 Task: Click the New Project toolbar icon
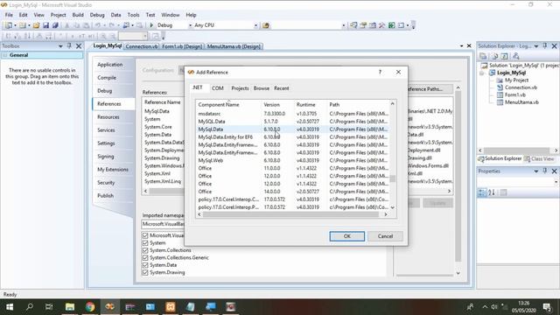click(x=8, y=25)
